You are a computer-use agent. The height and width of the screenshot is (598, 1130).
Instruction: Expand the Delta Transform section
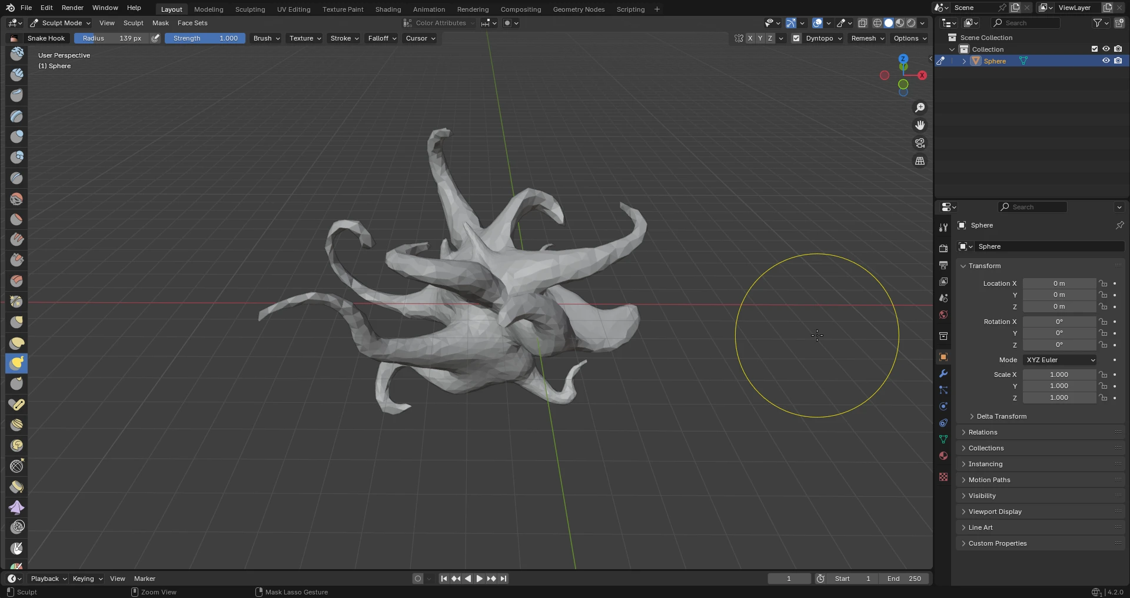[x=1001, y=416]
